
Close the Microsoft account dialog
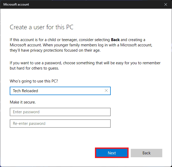point(165,4)
